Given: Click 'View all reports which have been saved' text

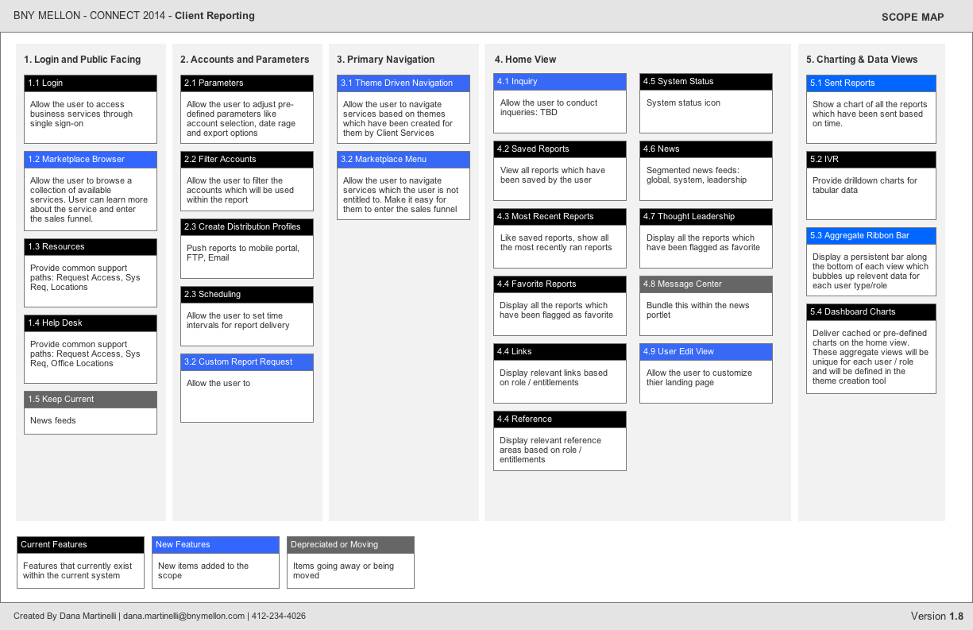Looking at the screenshot, I should coord(553,176).
